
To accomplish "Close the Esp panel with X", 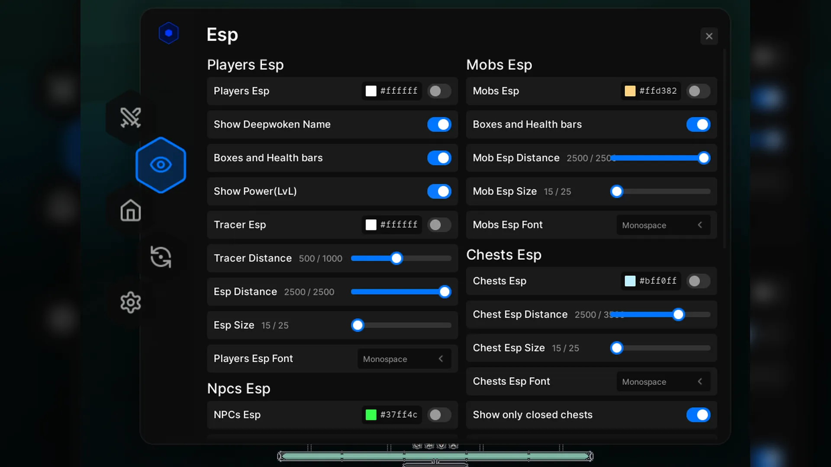I will coord(709,36).
